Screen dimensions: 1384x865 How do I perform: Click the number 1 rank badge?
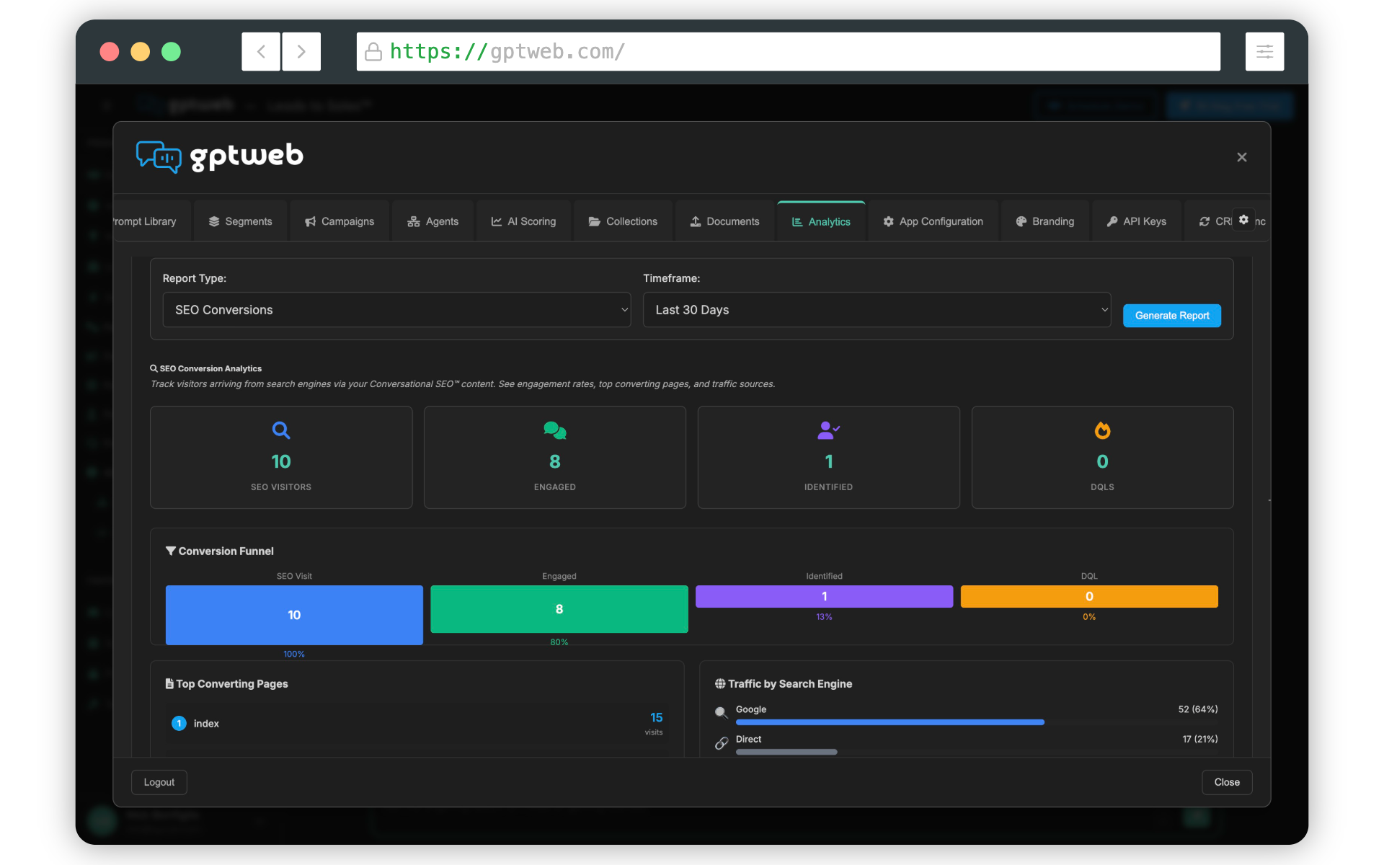[x=179, y=723]
